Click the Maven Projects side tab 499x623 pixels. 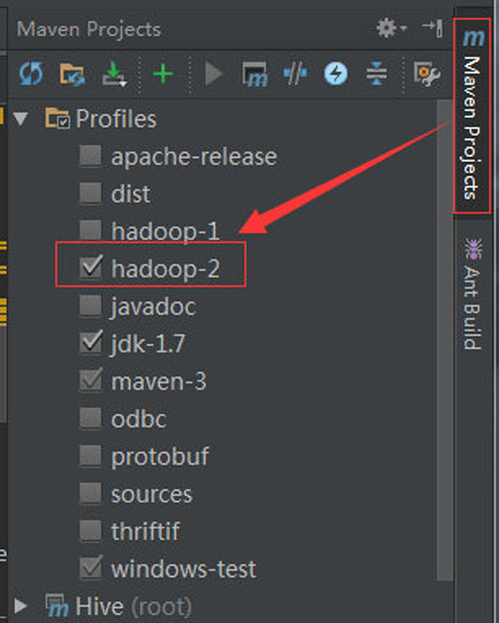tap(473, 116)
